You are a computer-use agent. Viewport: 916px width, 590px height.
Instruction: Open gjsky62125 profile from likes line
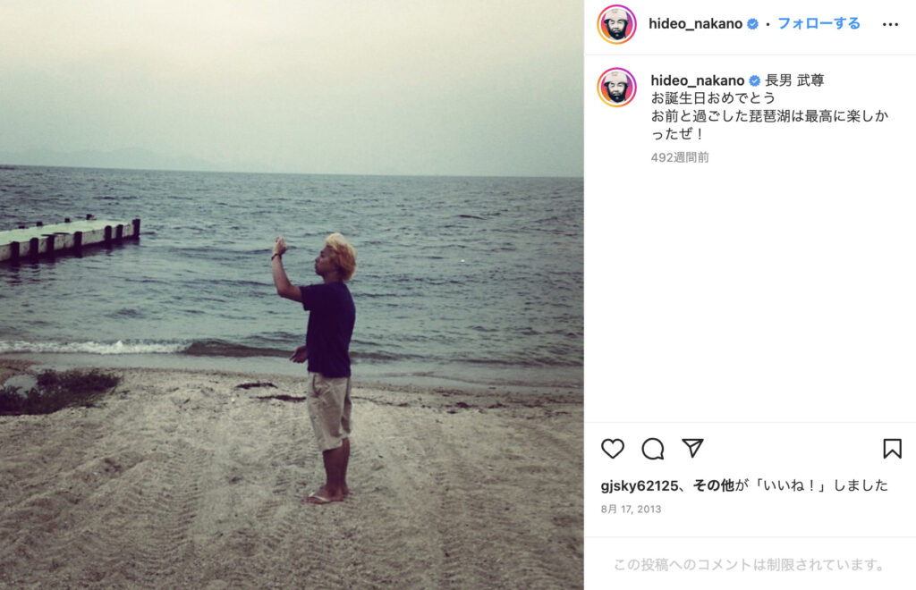[x=640, y=485]
